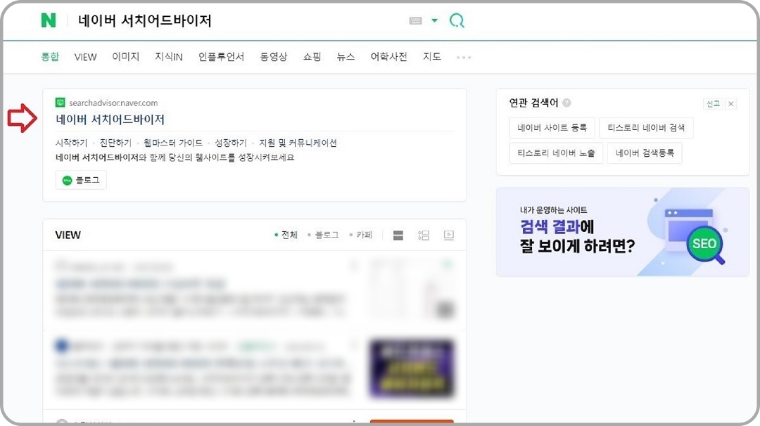
Task: Click the SEO magnifier graphic in the banner
Action: point(704,243)
